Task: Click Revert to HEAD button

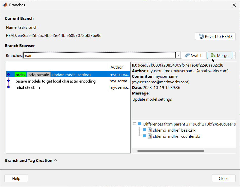Action: [x=215, y=36]
